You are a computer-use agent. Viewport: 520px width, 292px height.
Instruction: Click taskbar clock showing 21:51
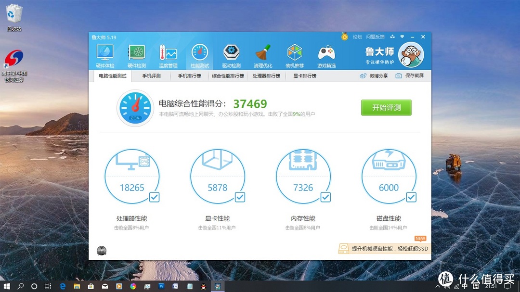491,286
